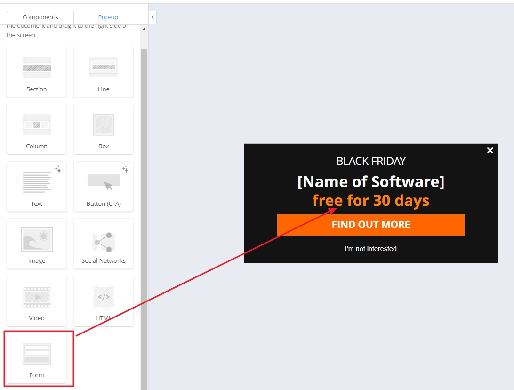The width and height of the screenshot is (514, 390).
Task: Select the HTML component
Action: point(104,301)
